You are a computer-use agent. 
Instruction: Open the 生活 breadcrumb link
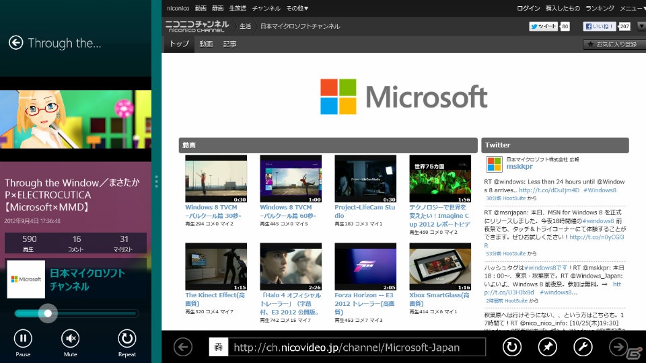pos(246,26)
